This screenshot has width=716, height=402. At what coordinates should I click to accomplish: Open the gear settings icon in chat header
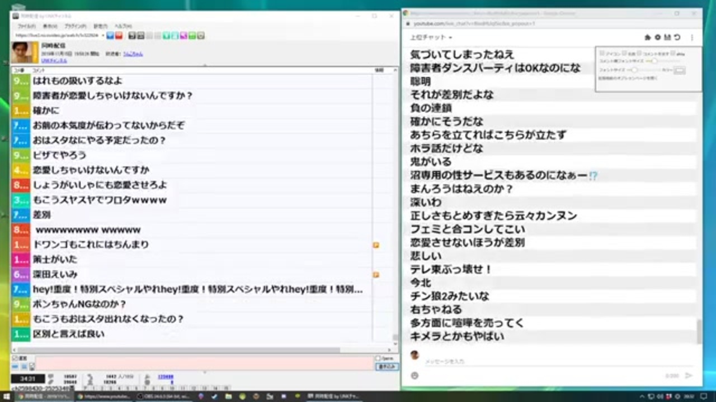pyautogui.click(x=658, y=37)
